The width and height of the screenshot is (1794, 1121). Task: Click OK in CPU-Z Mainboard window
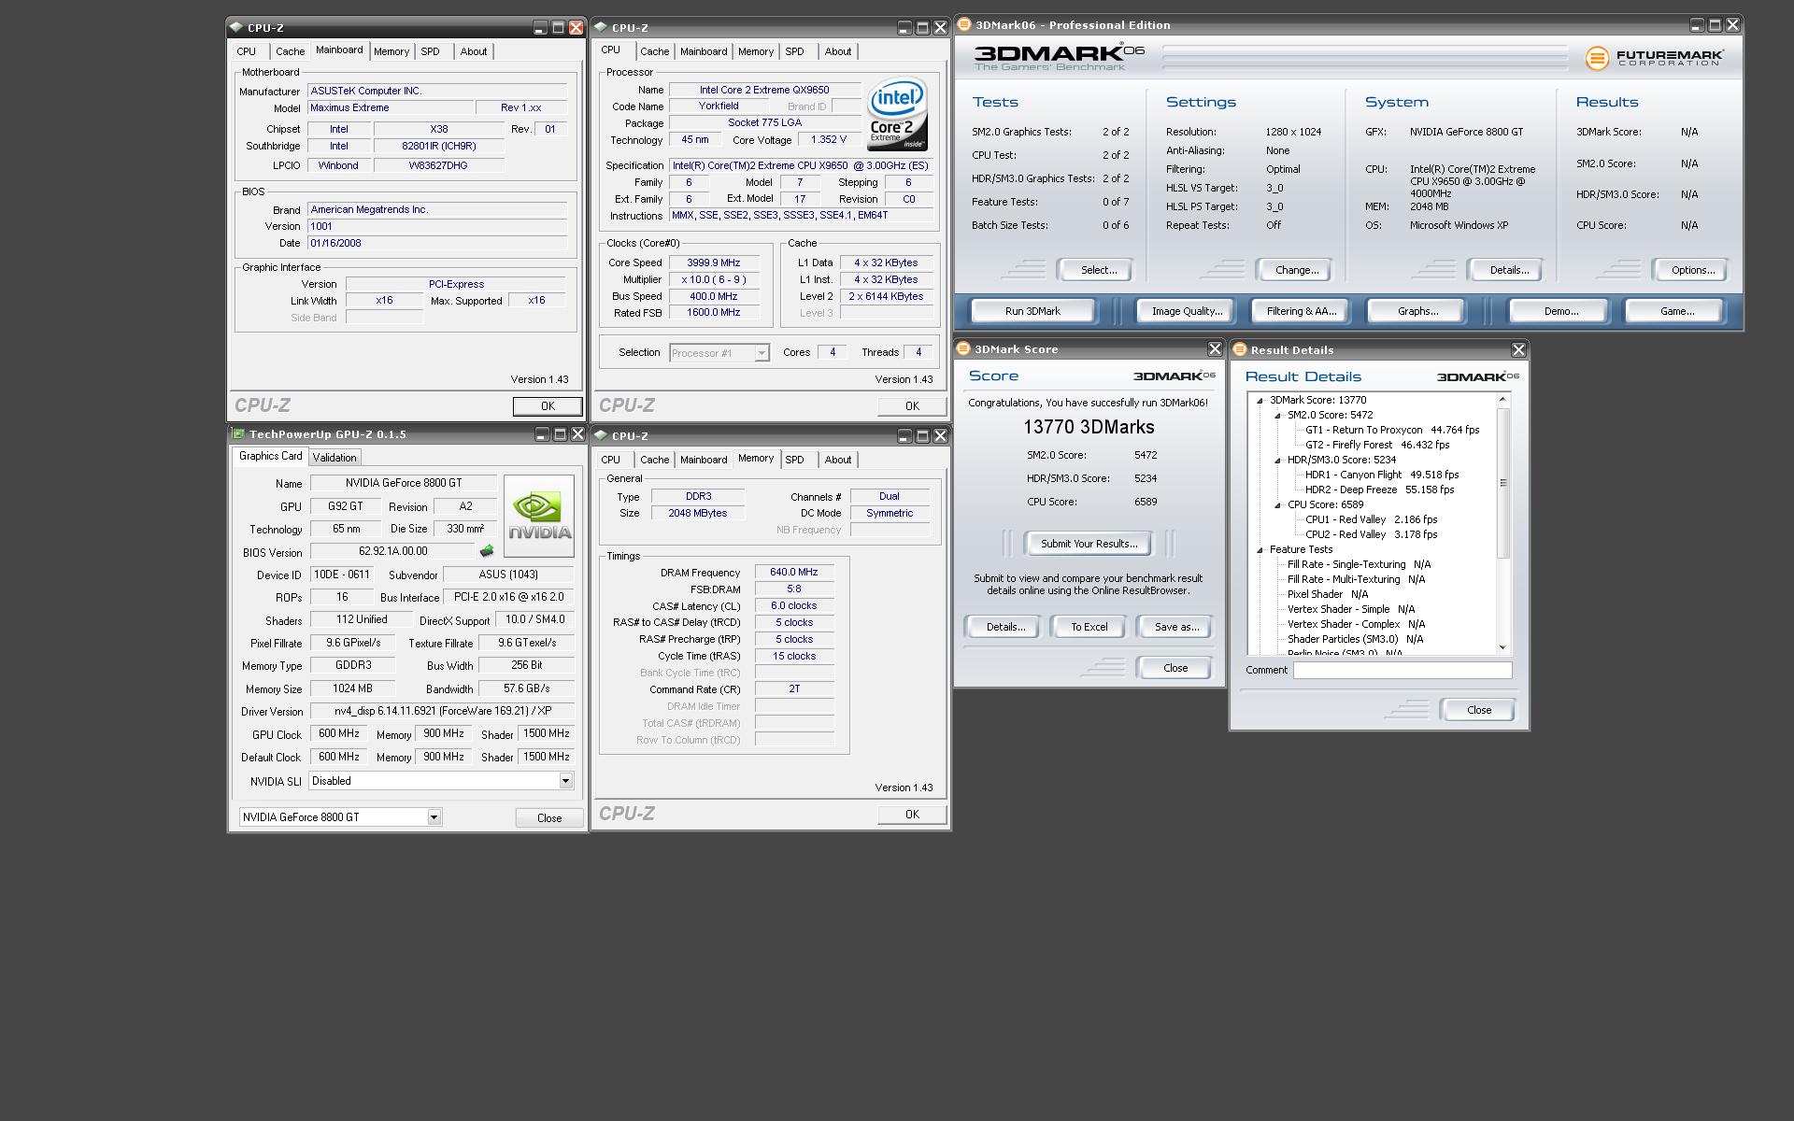coord(548,406)
